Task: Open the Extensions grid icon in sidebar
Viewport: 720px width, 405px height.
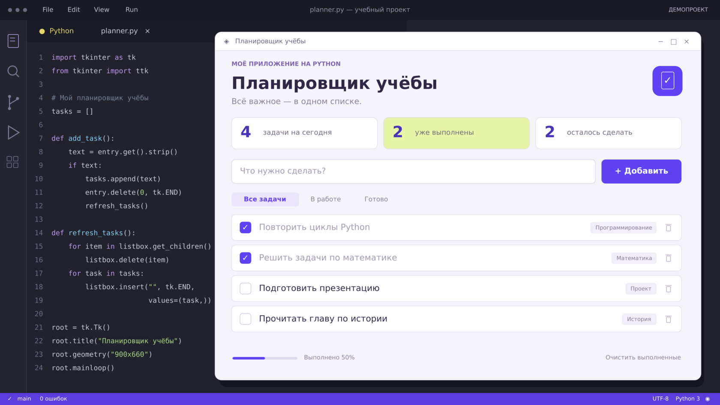Action: (x=13, y=162)
